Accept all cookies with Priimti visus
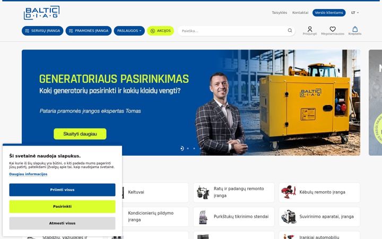The image size is (382, 239). (63, 190)
